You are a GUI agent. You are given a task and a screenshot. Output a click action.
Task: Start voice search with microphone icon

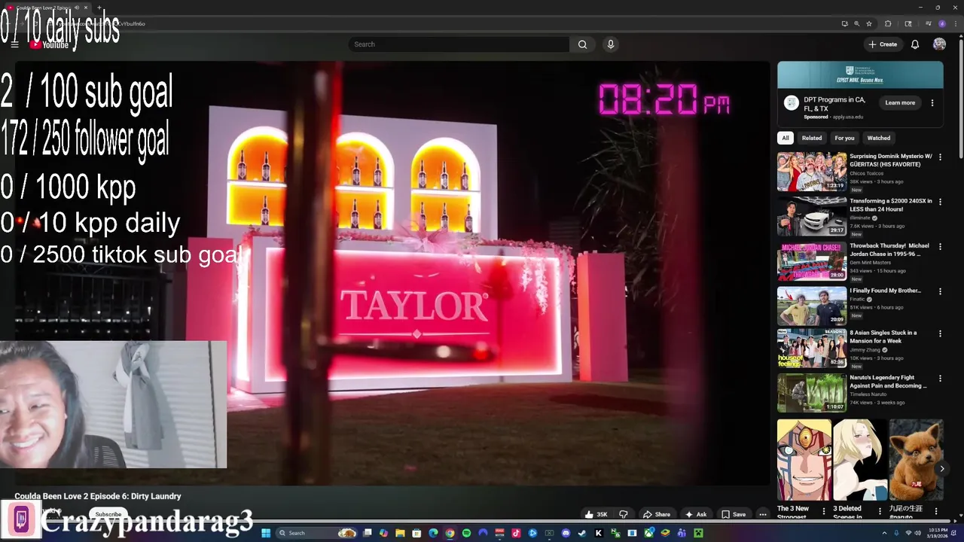tap(611, 44)
